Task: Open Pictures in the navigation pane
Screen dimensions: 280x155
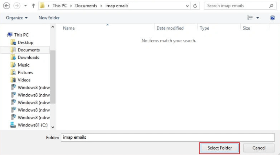Action: pyautogui.click(x=25, y=73)
